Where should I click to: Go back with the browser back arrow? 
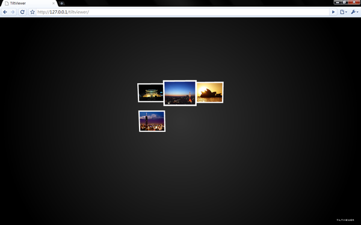5,12
